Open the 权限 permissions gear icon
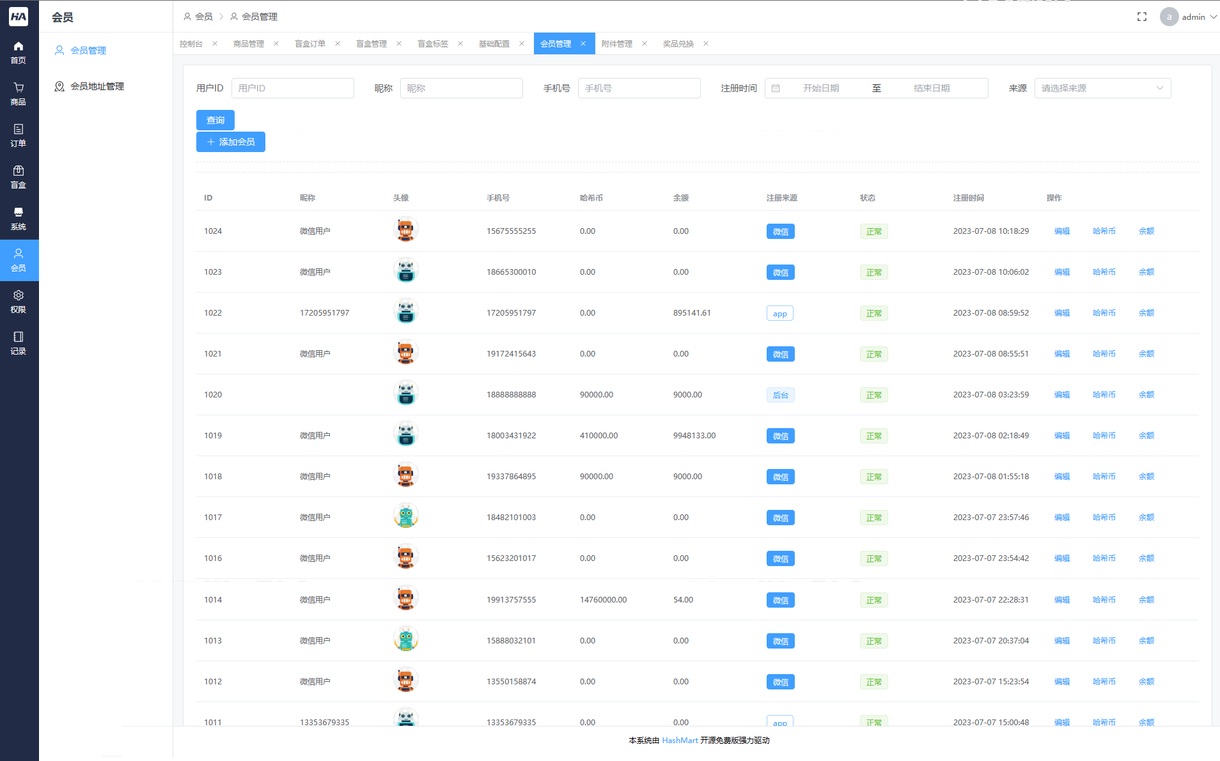The height and width of the screenshot is (761, 1220). pyautogui.click(x=19, y=302)
